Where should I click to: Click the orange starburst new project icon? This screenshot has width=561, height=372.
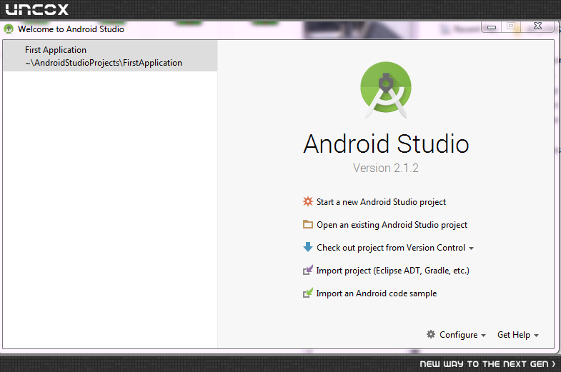click(x=308, y=201)
